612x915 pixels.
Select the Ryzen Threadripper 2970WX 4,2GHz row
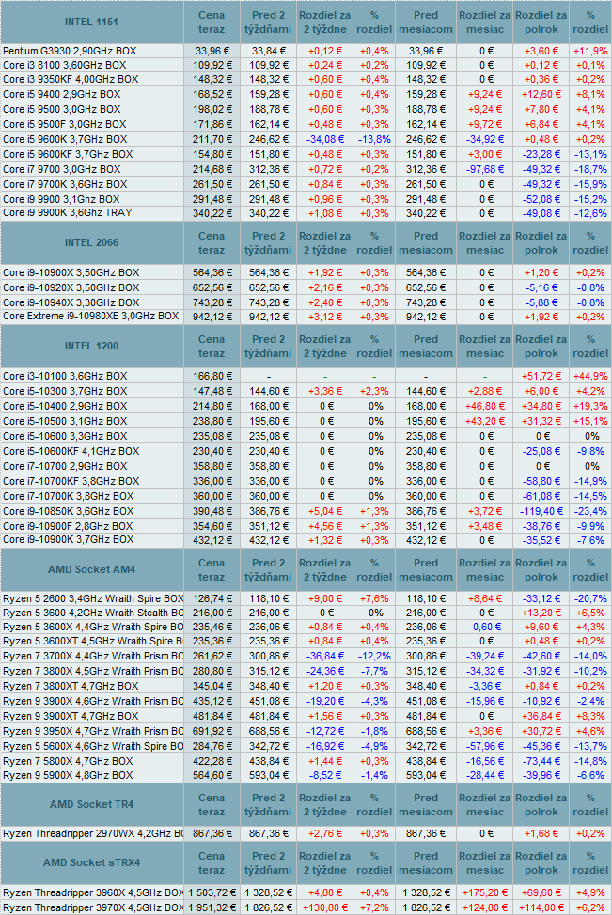[x=93, y=834]
